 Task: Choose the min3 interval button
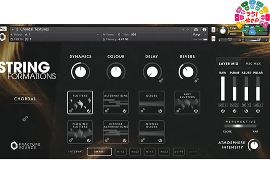click(149, 152)
